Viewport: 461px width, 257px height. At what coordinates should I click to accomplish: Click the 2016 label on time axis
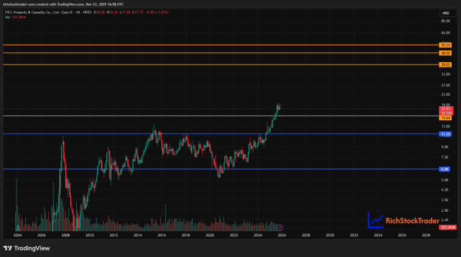pos(162,235)
